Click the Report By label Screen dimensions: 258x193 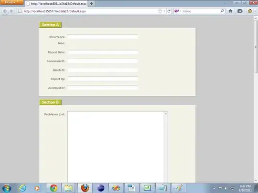pyautogui.click(x=58, y=79)
